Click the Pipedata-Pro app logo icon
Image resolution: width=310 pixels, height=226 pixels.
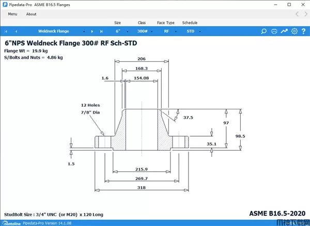pyautogui.click(x=5, y=5)
